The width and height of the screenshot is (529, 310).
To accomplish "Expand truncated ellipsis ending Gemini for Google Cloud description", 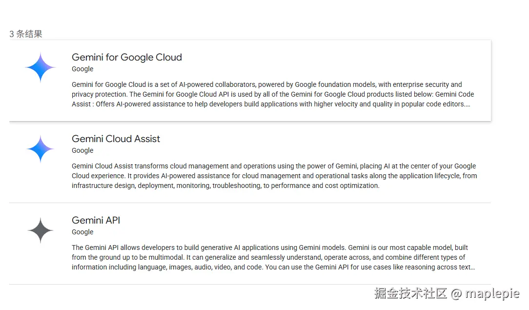I will (x=468, y=104).
